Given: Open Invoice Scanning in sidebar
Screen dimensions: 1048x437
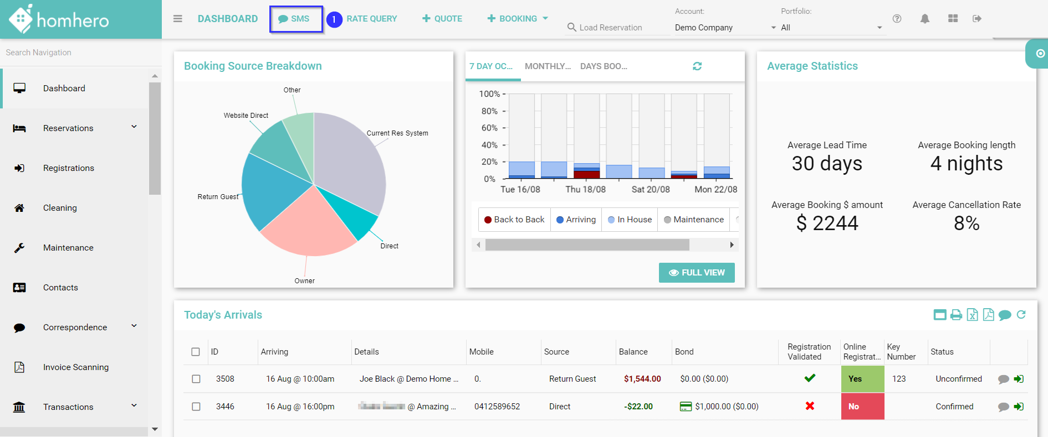Looking at the screenshot, I should [x=75, y=367].
